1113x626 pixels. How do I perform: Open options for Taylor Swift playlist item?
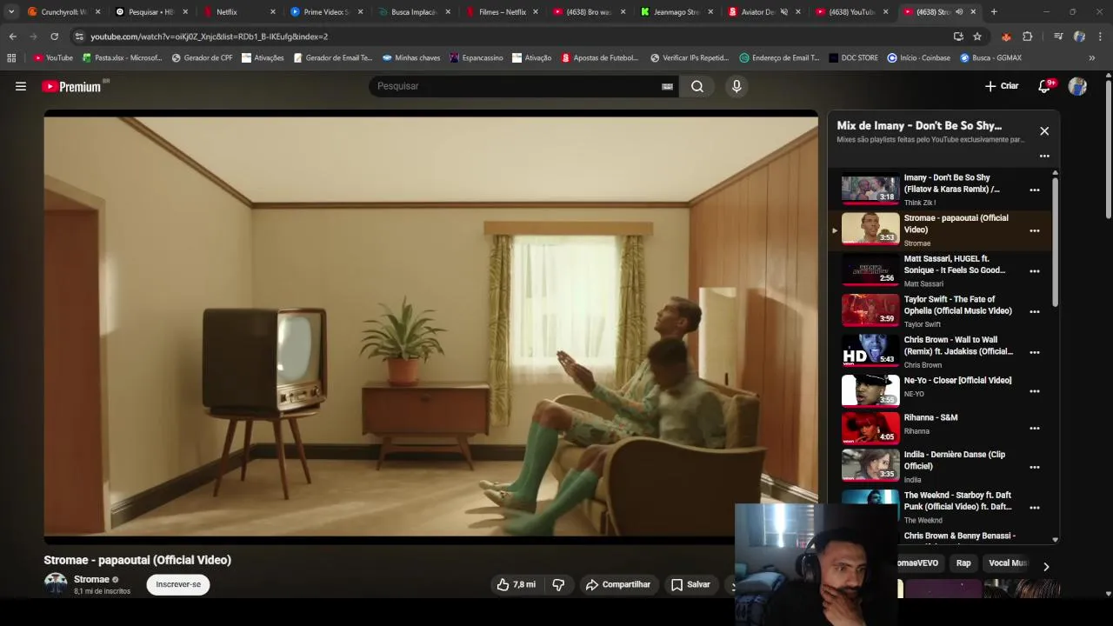[1035, 311]
